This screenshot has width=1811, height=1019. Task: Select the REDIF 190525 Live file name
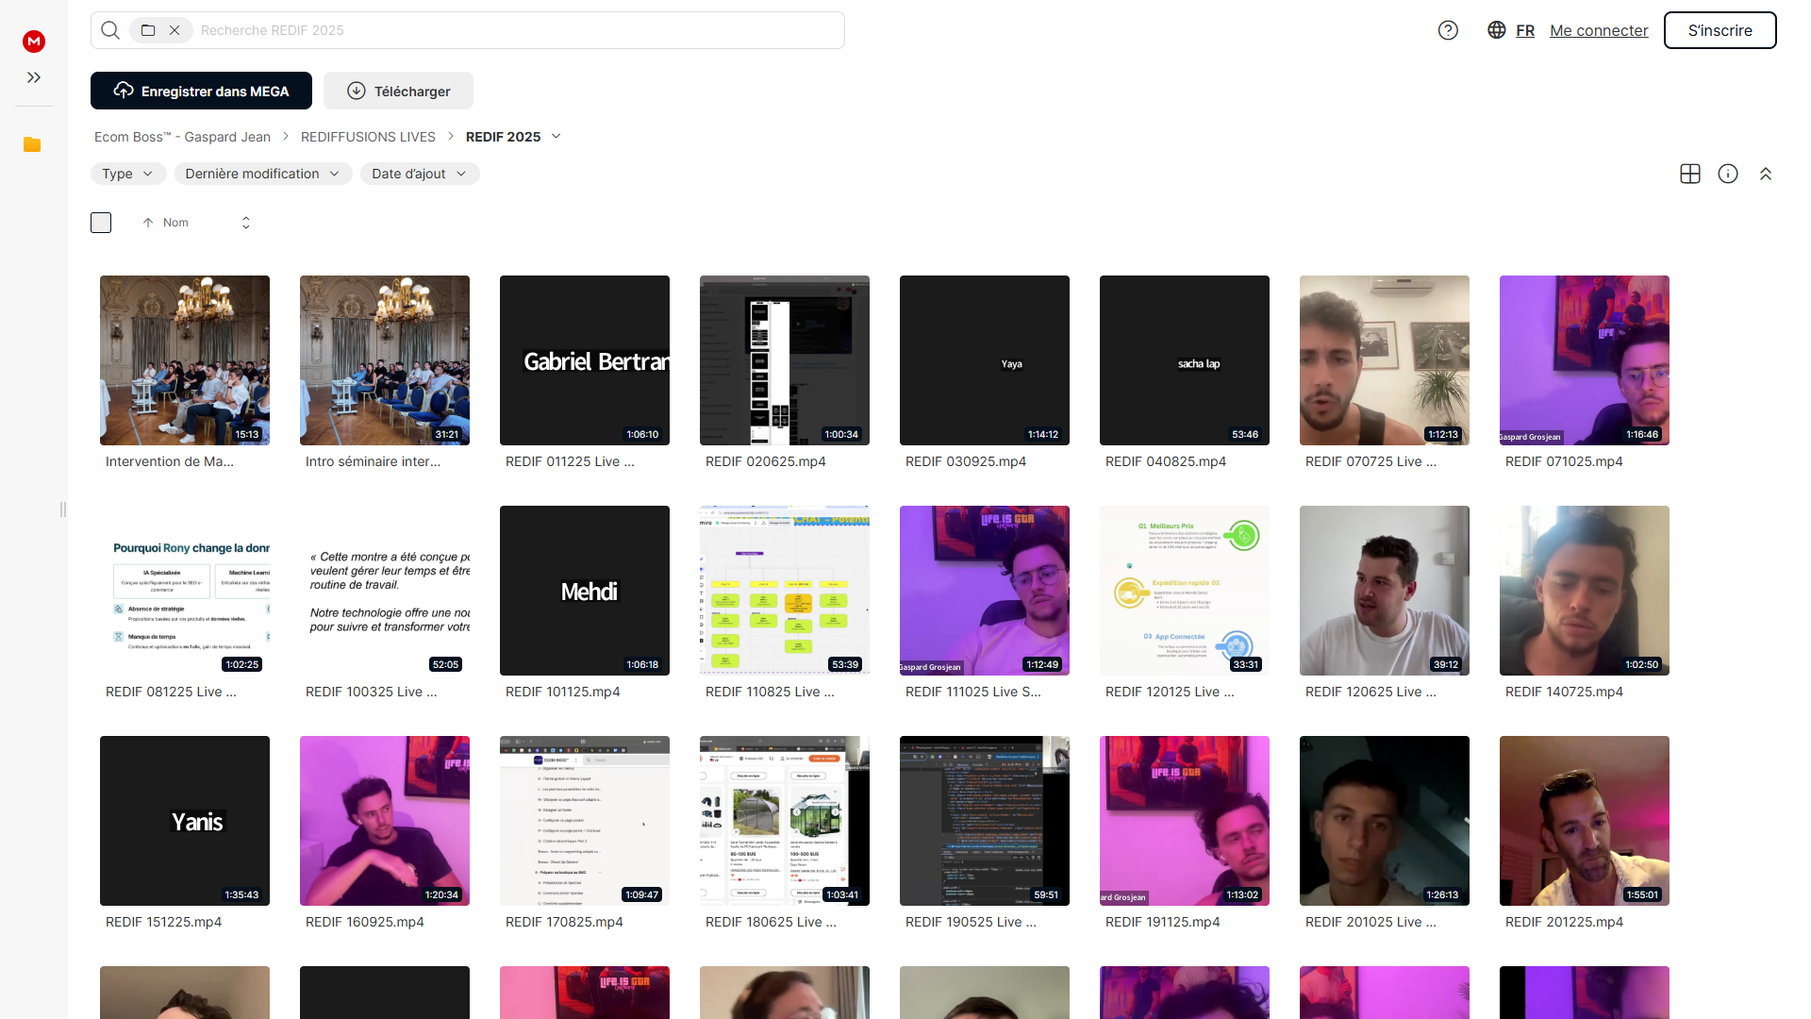[x=971, y=922]
